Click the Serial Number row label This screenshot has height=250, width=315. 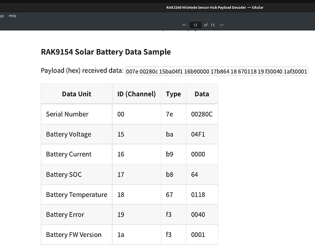coord(67,114)
